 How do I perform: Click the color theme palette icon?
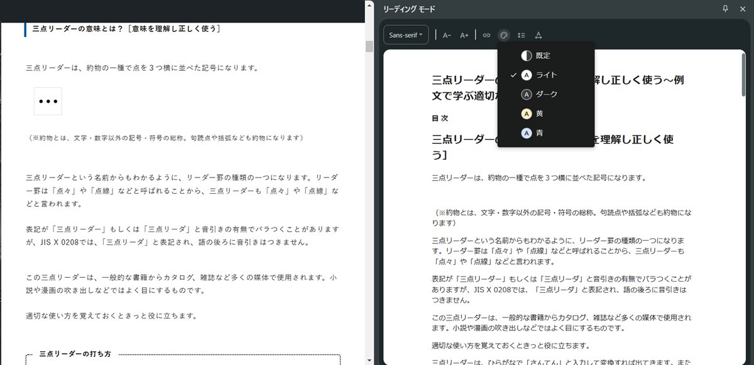coord(504,35)
